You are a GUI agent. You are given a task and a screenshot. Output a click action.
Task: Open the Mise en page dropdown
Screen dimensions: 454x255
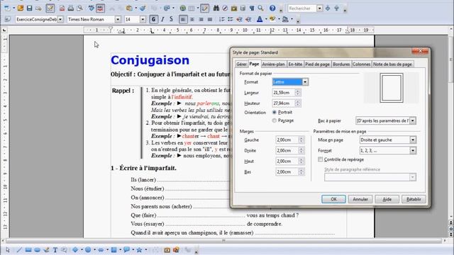coord(413,140)
